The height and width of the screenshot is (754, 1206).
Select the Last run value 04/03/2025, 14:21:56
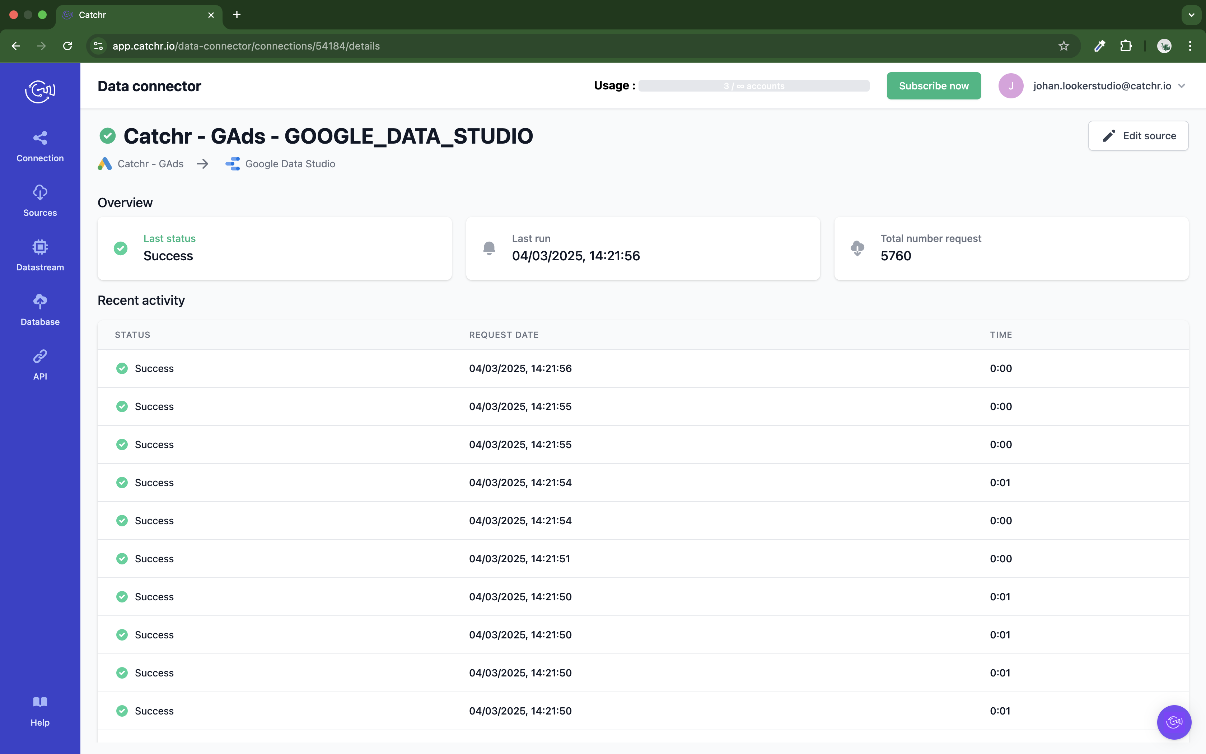click(576, 256)
